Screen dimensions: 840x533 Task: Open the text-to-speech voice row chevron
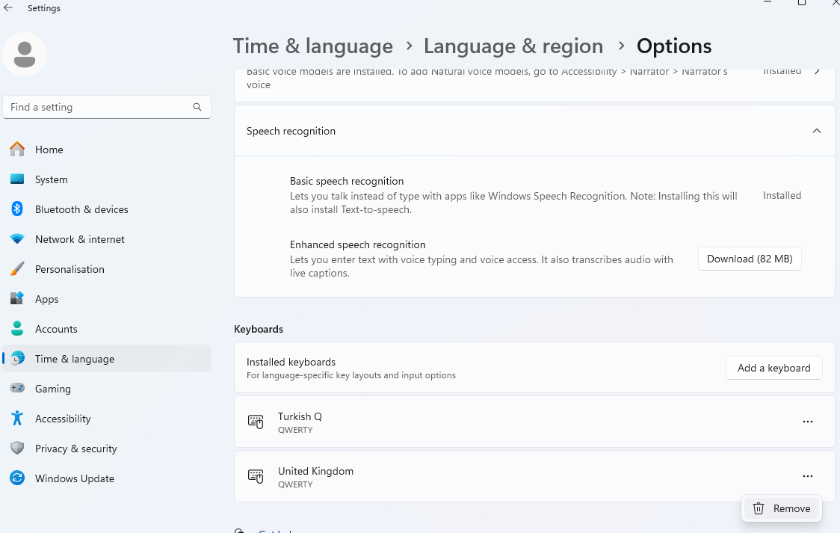click(817, 71)
